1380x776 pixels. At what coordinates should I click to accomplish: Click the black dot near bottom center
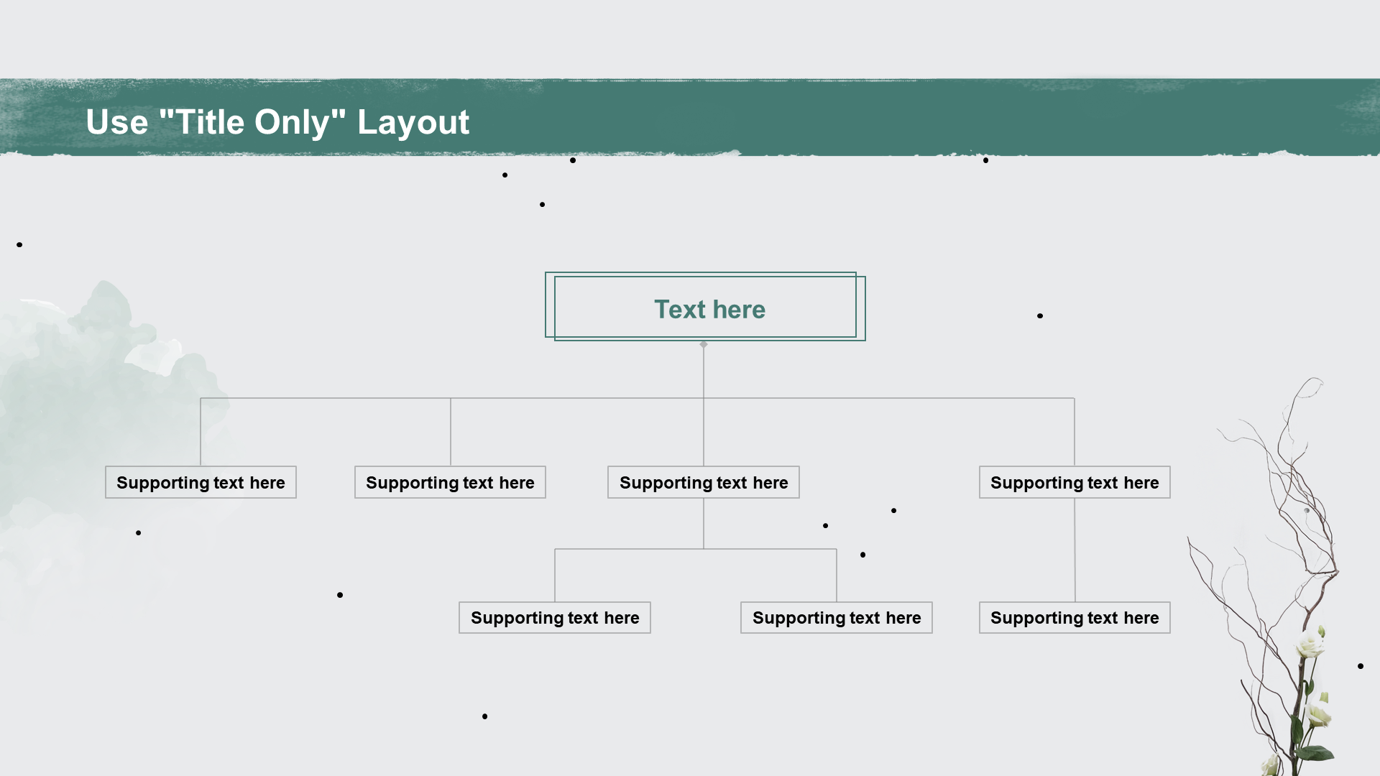click(x=485, y=716)
